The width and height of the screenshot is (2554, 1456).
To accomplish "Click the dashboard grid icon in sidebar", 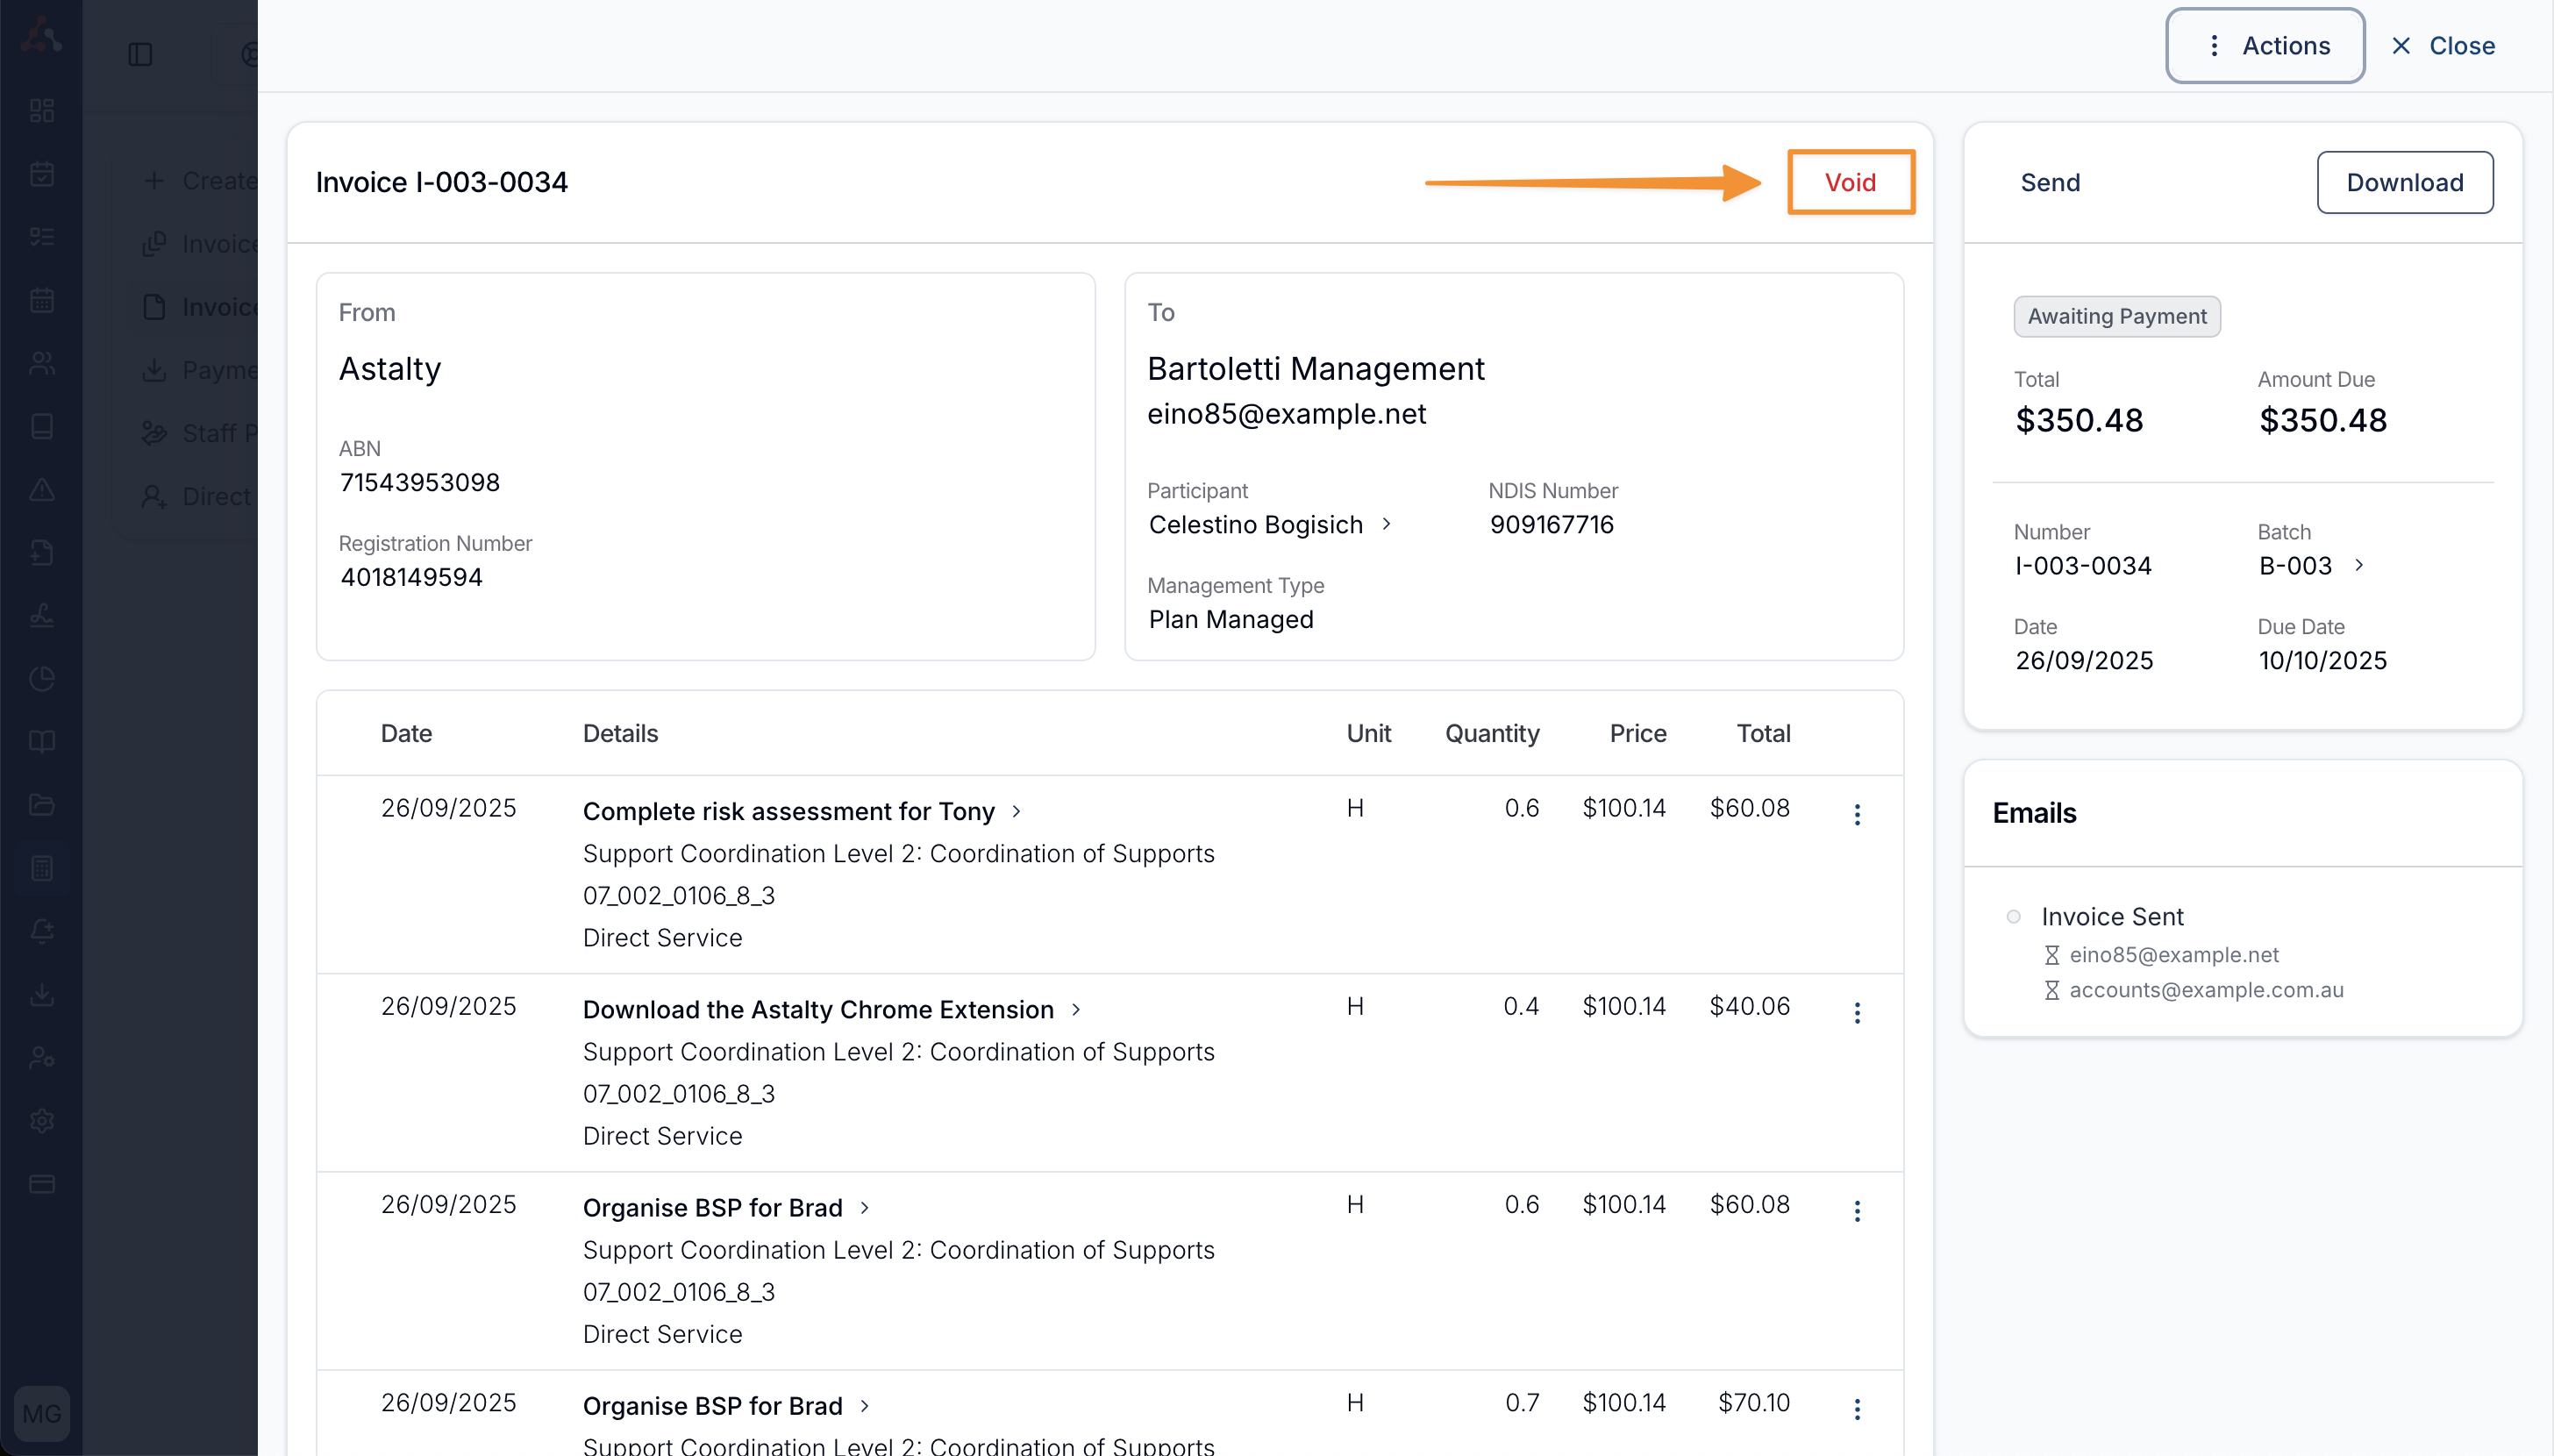I will [42, 110].
